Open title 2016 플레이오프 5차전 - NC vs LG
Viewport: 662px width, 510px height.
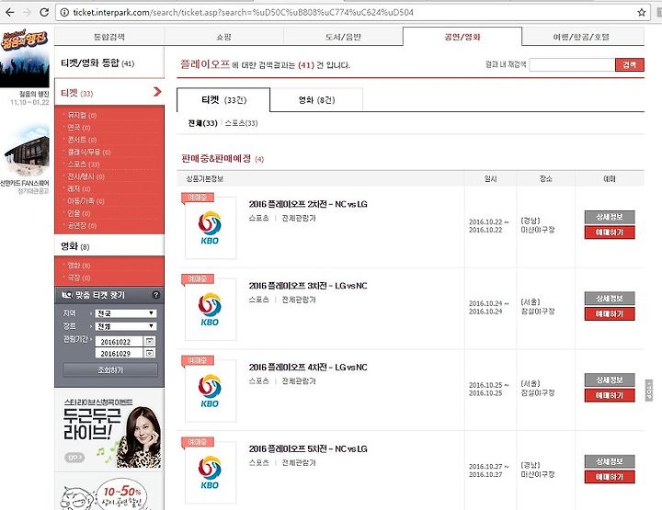coord(308,448)
